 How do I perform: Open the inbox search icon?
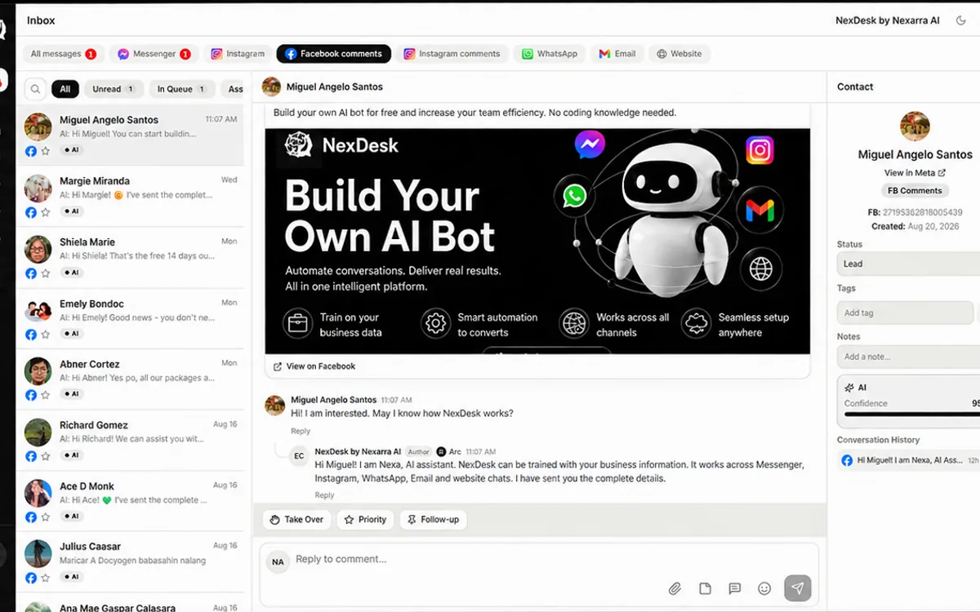[35, 89]
